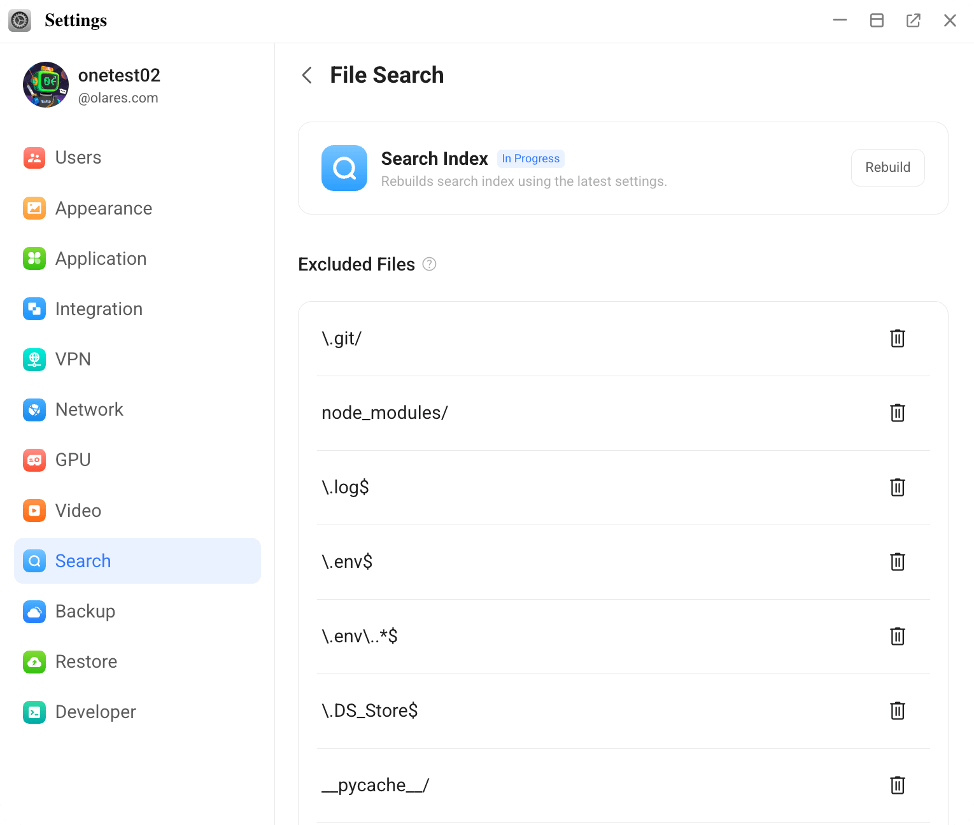This screenshot has height=825, width=974.
Task: Open Application settings via its icon
Action: click(x=34, y=258)
